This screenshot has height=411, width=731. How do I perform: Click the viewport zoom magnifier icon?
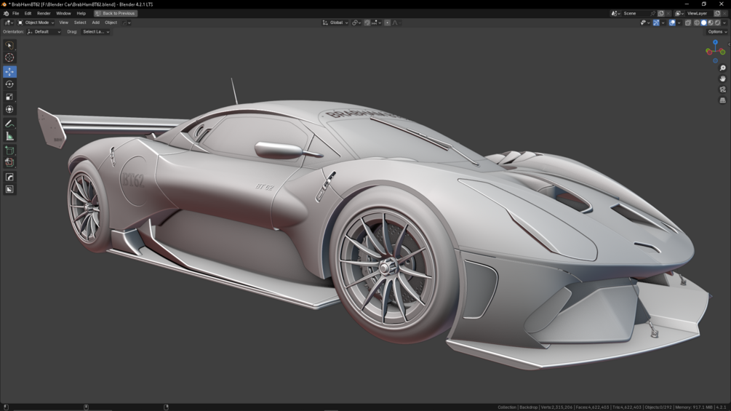(722, 68)
